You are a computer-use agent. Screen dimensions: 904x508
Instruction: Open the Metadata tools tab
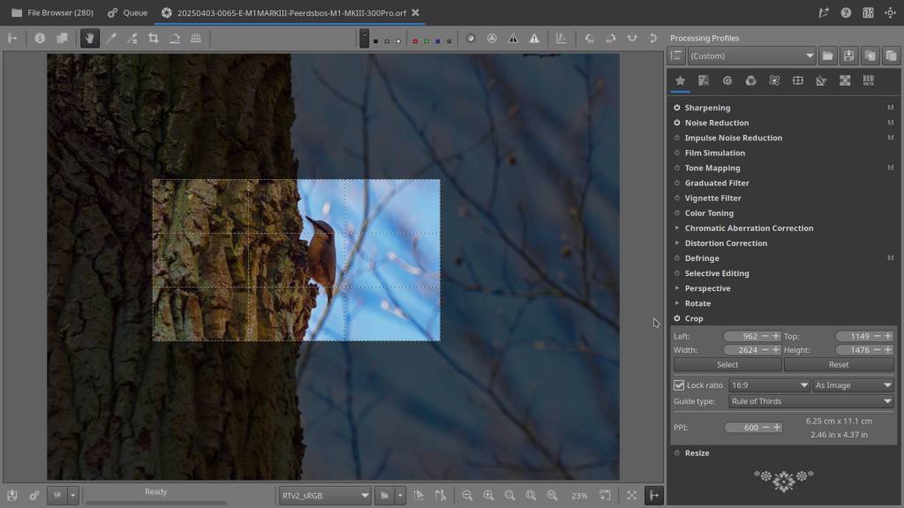coord(869,80)
